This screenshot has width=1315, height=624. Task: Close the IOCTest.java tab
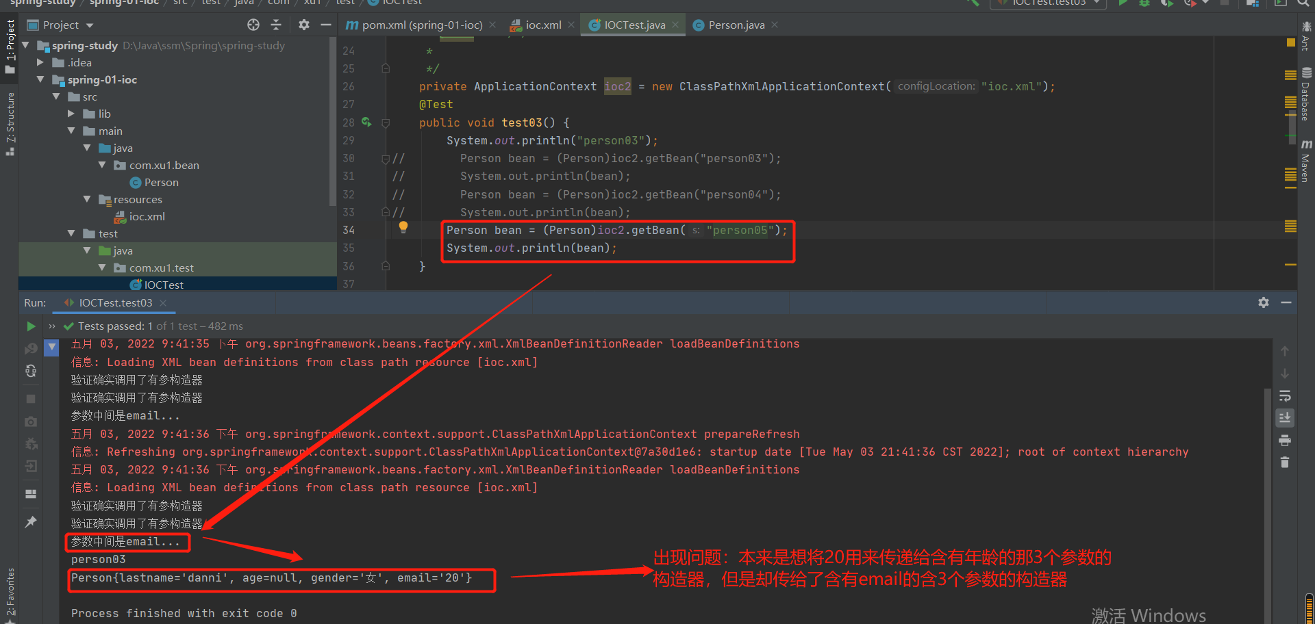[x=675, y=25]
